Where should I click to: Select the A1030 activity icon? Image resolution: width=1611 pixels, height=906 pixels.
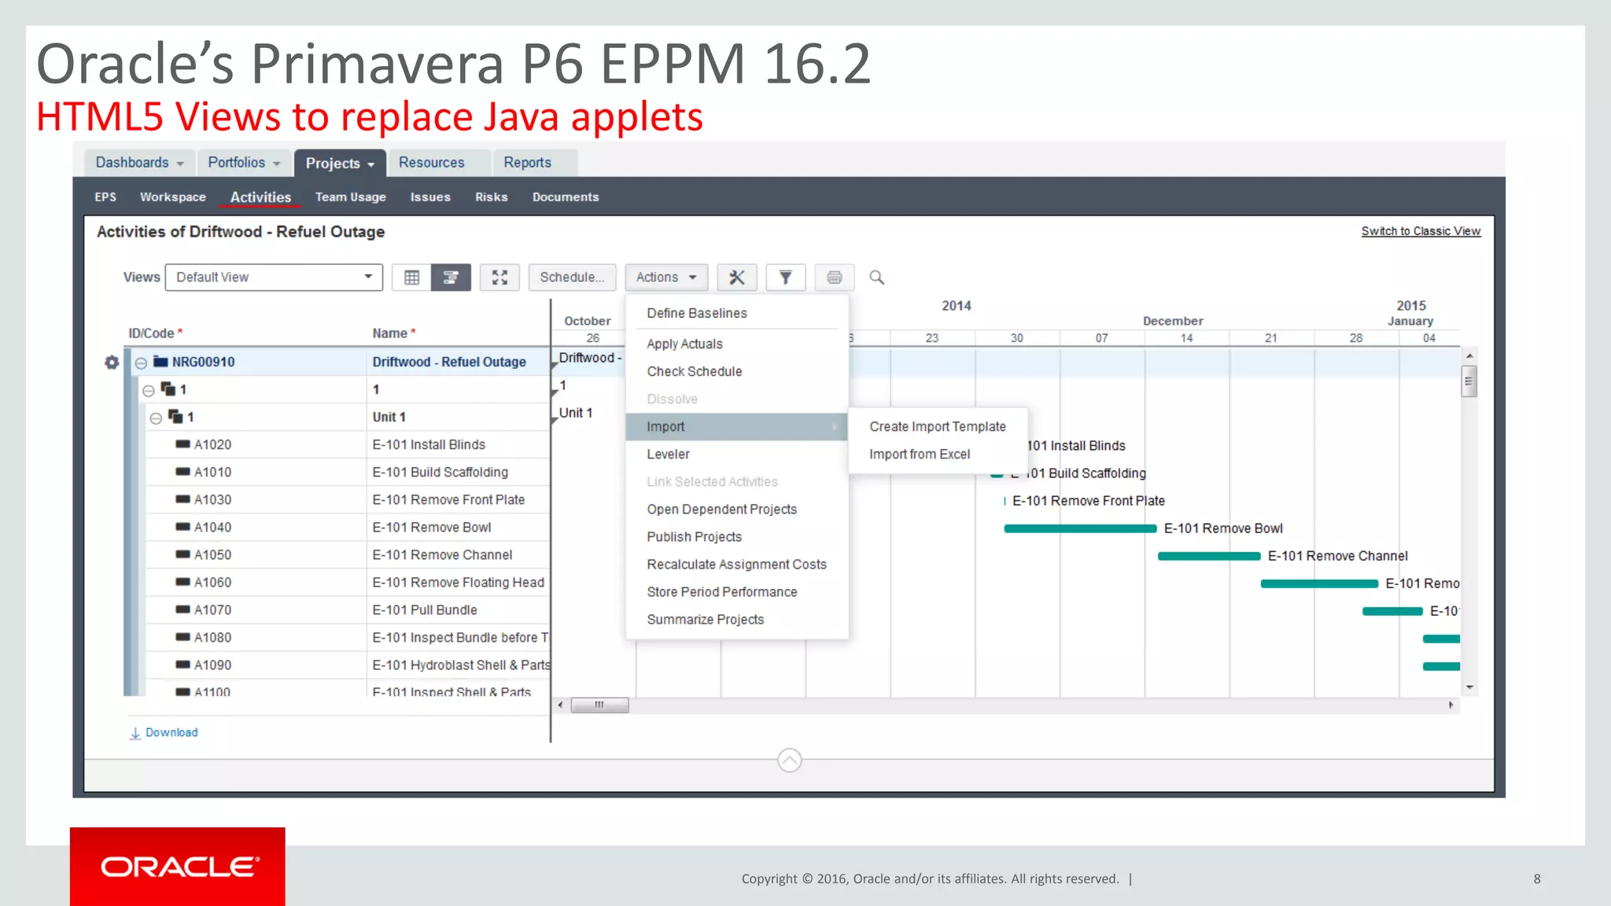182,499
